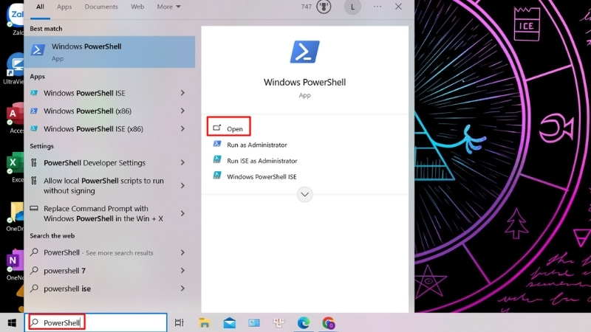Click the rewards trophy icon
Image resolution: width=591 pixels, height=332 pixels.
point(324,7)
